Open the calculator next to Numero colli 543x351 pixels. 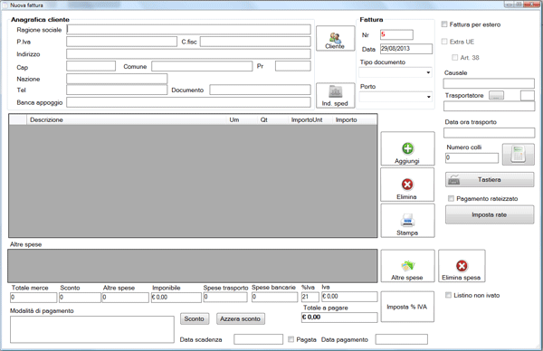click(518, 155)
